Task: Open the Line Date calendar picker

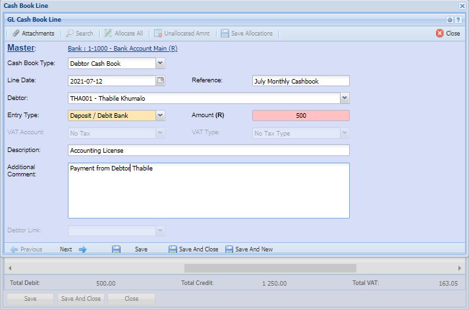Action: [x=160, y=81]
